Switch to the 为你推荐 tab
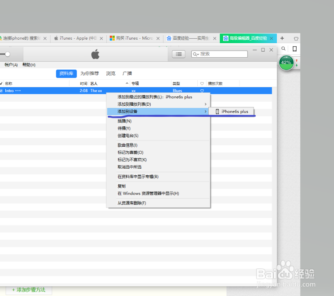The image size is (334, 296). click(x=90, y=74)
